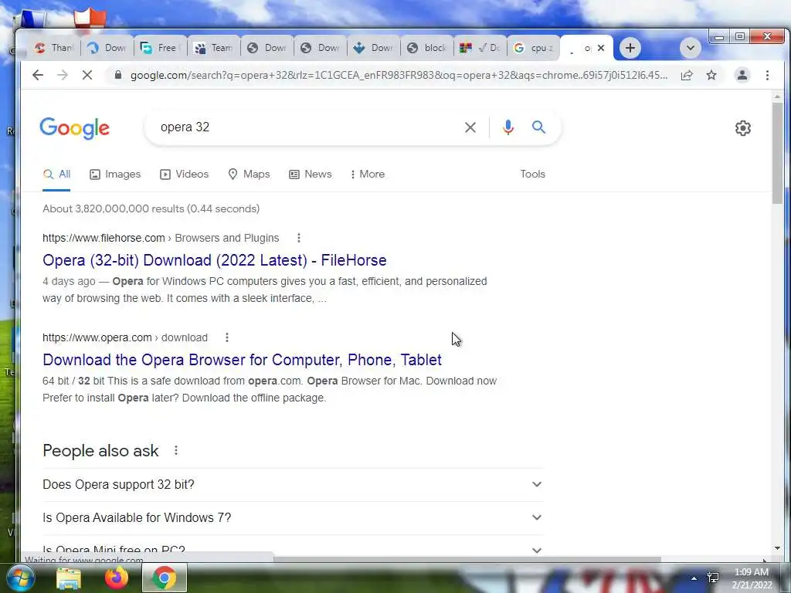Select the Maps results filter
This screenshot has height=593, width=791.
click(x=250, y=174)
